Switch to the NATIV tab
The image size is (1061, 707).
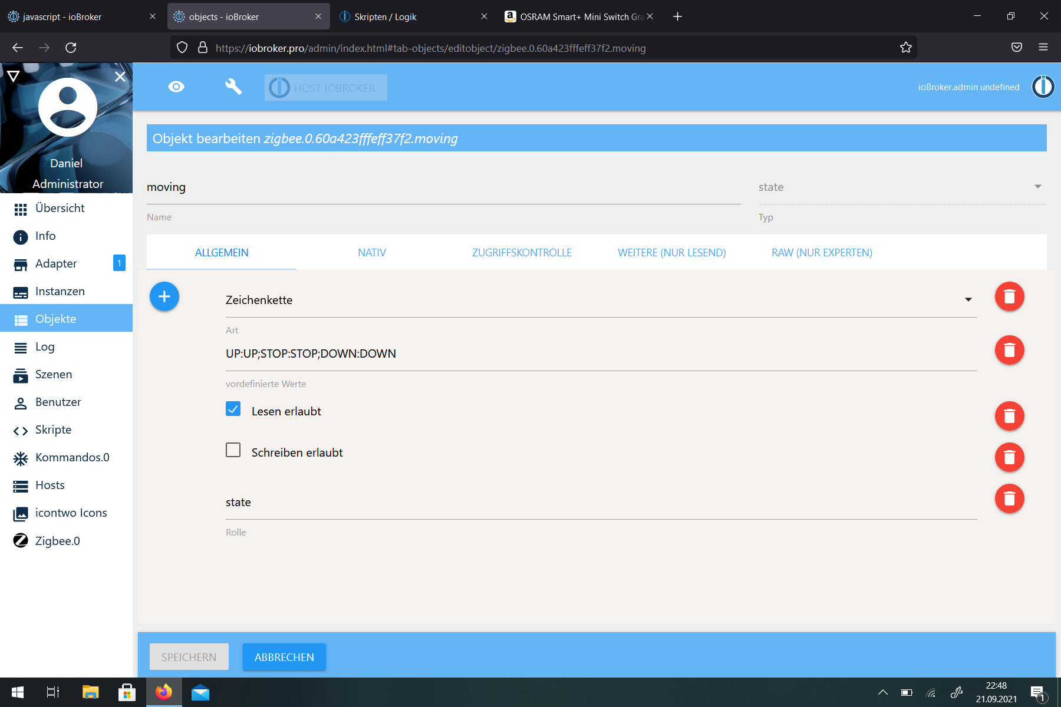coord(372,253)
